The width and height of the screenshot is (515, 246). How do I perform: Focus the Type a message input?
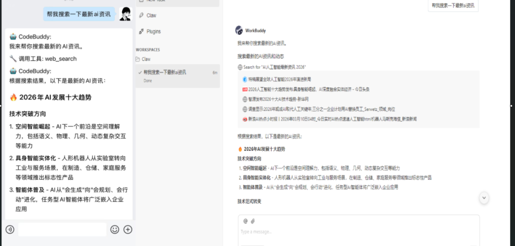[x=359, y=232]
